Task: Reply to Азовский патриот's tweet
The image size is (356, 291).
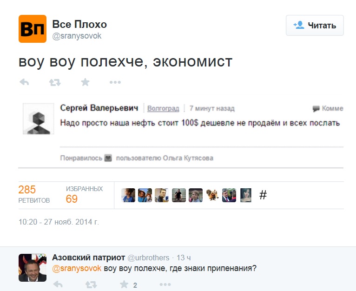Action: pyautogui.click(x=58, y=284)
